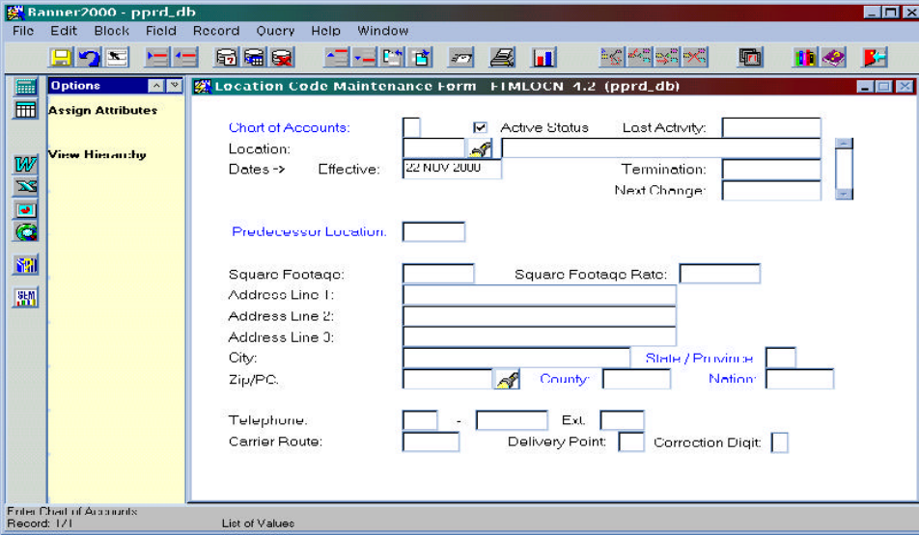
Task: Click the Square Footage Rate field
Action: (720, 274)
